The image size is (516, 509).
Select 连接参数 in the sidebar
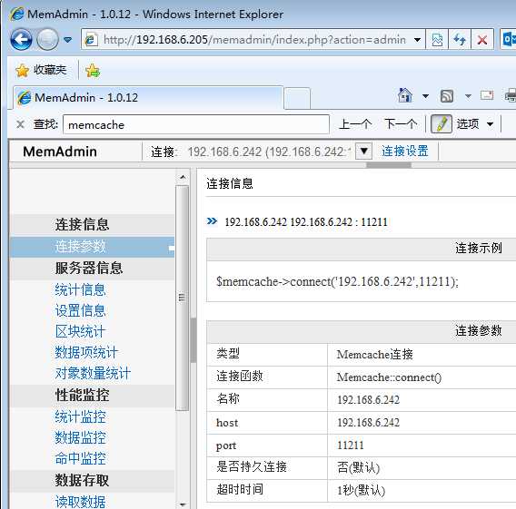point(92,247)
